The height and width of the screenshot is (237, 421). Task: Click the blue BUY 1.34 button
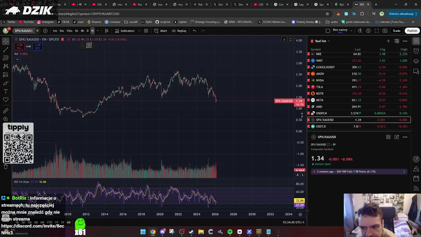click(x=37, y=46)
